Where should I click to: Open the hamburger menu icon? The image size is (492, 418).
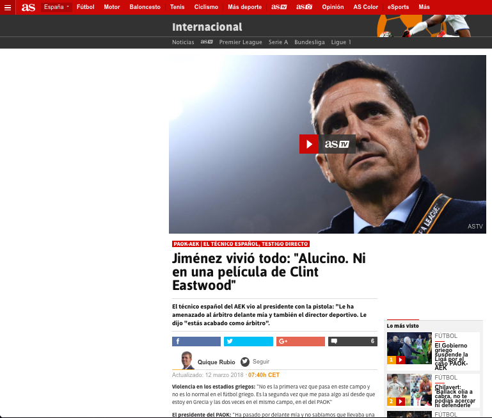[8, 7]
